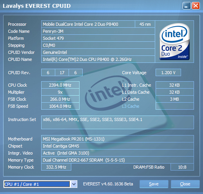Click the Close button
Viewport: 203px width, 194px height.
pos(185,184)
